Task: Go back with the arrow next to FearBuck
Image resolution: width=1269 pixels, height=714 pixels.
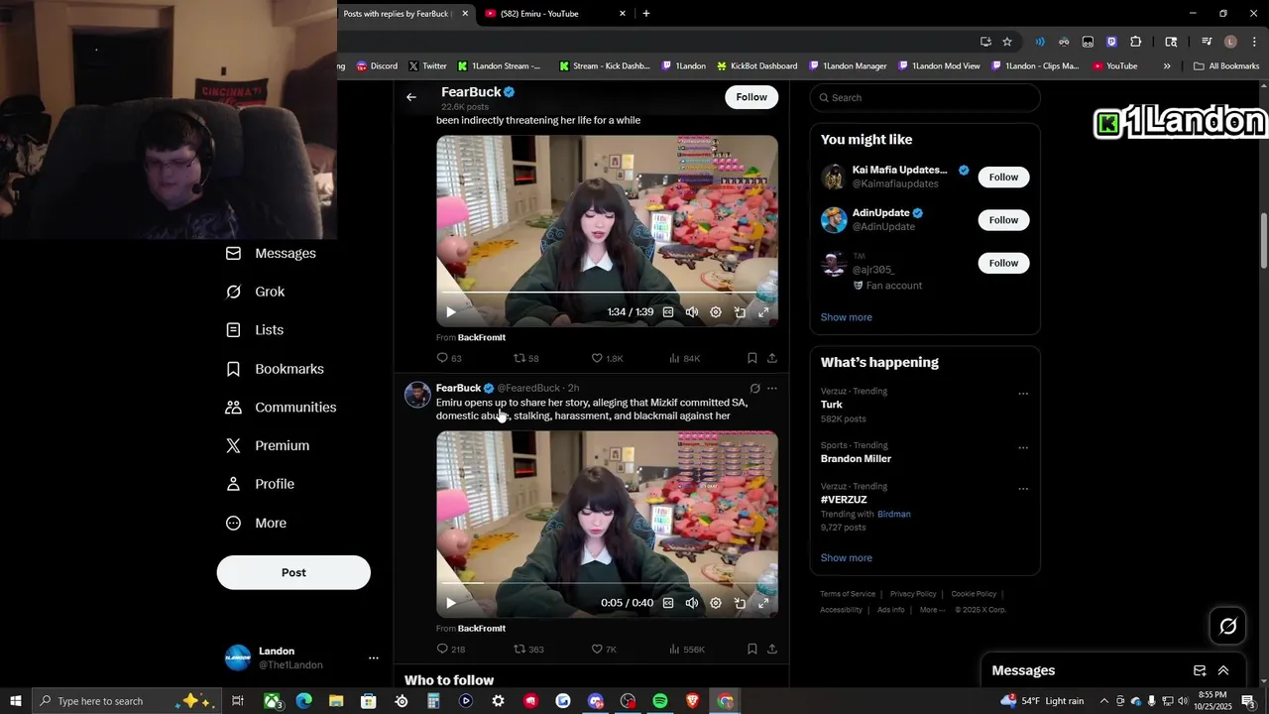Action: pos(411,97)
